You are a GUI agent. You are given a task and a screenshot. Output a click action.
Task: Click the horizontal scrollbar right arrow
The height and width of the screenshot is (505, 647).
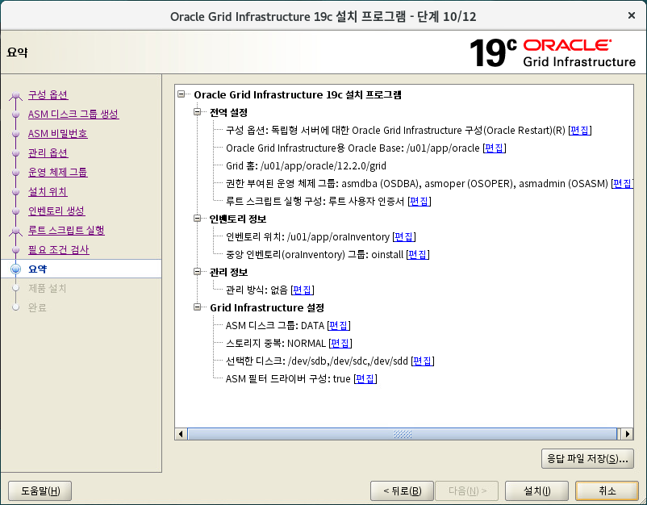pos(627,434)
